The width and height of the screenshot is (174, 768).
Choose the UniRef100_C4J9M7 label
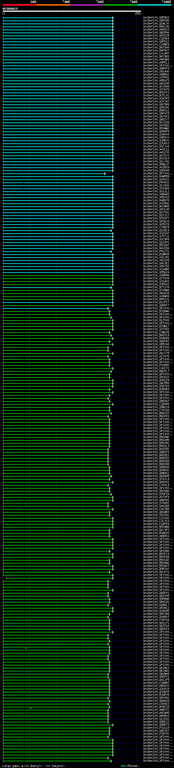coord(156,53)
